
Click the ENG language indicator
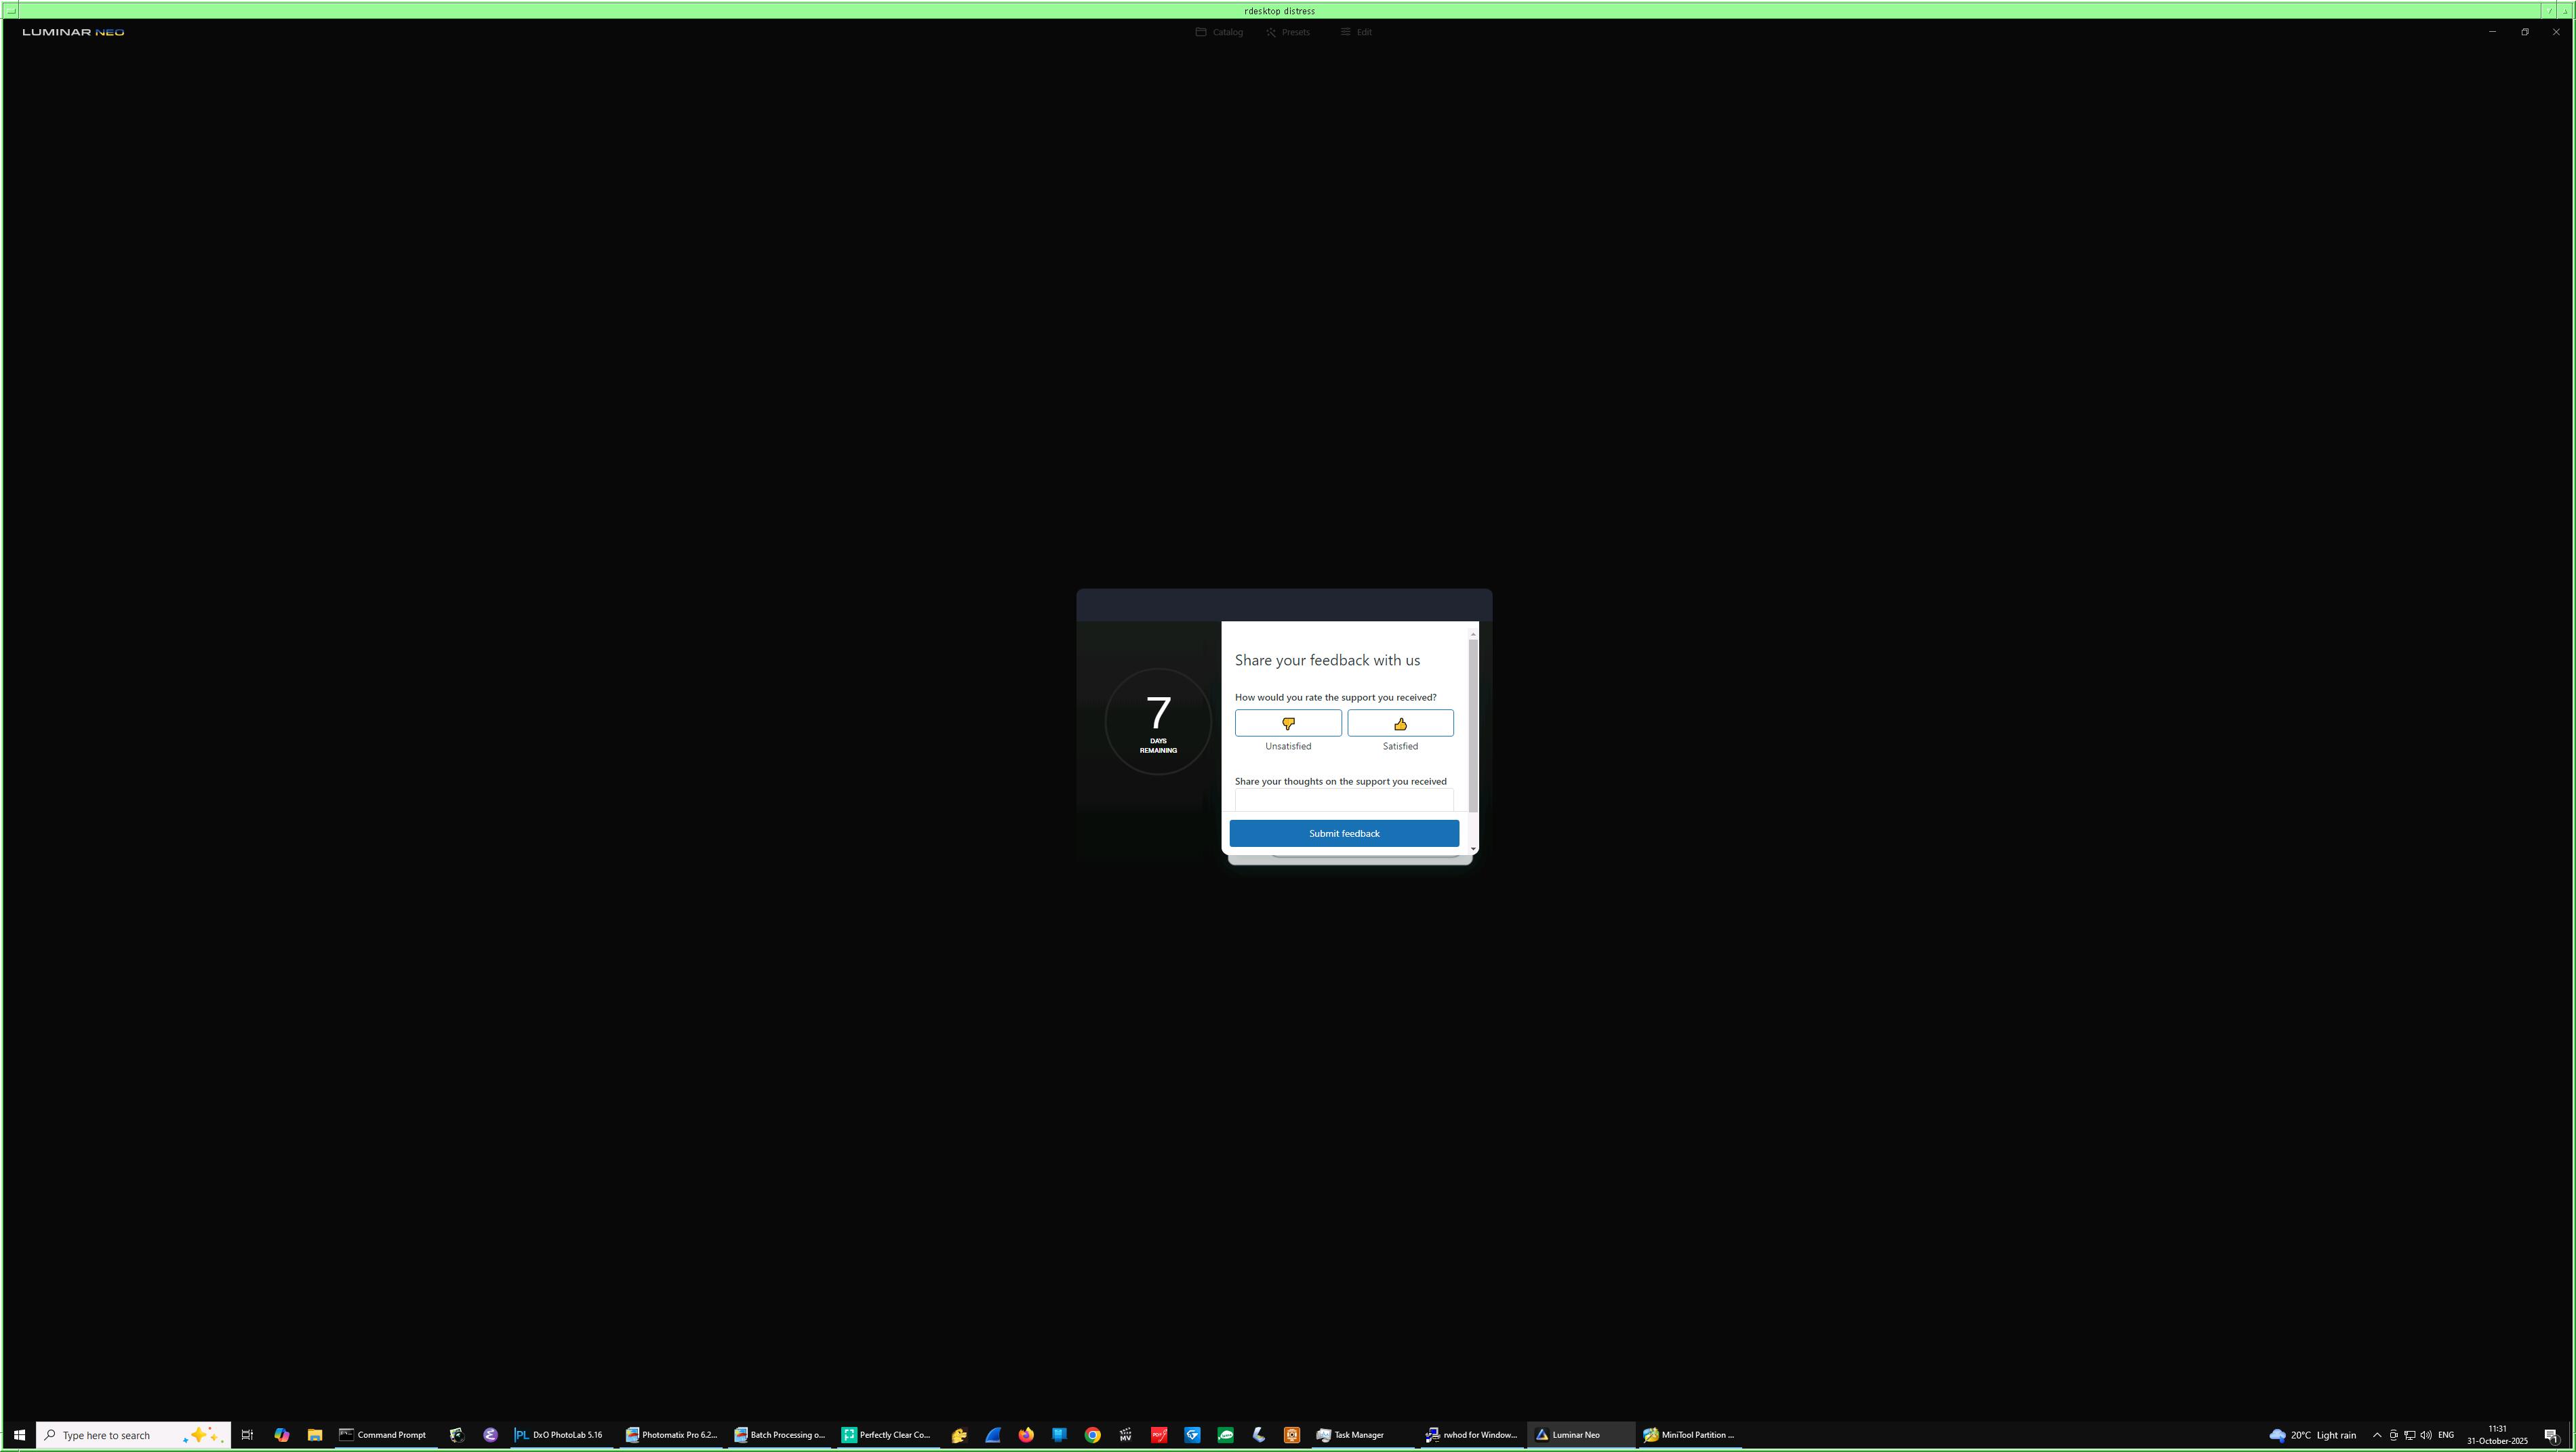click(x=2446, y=1435)
